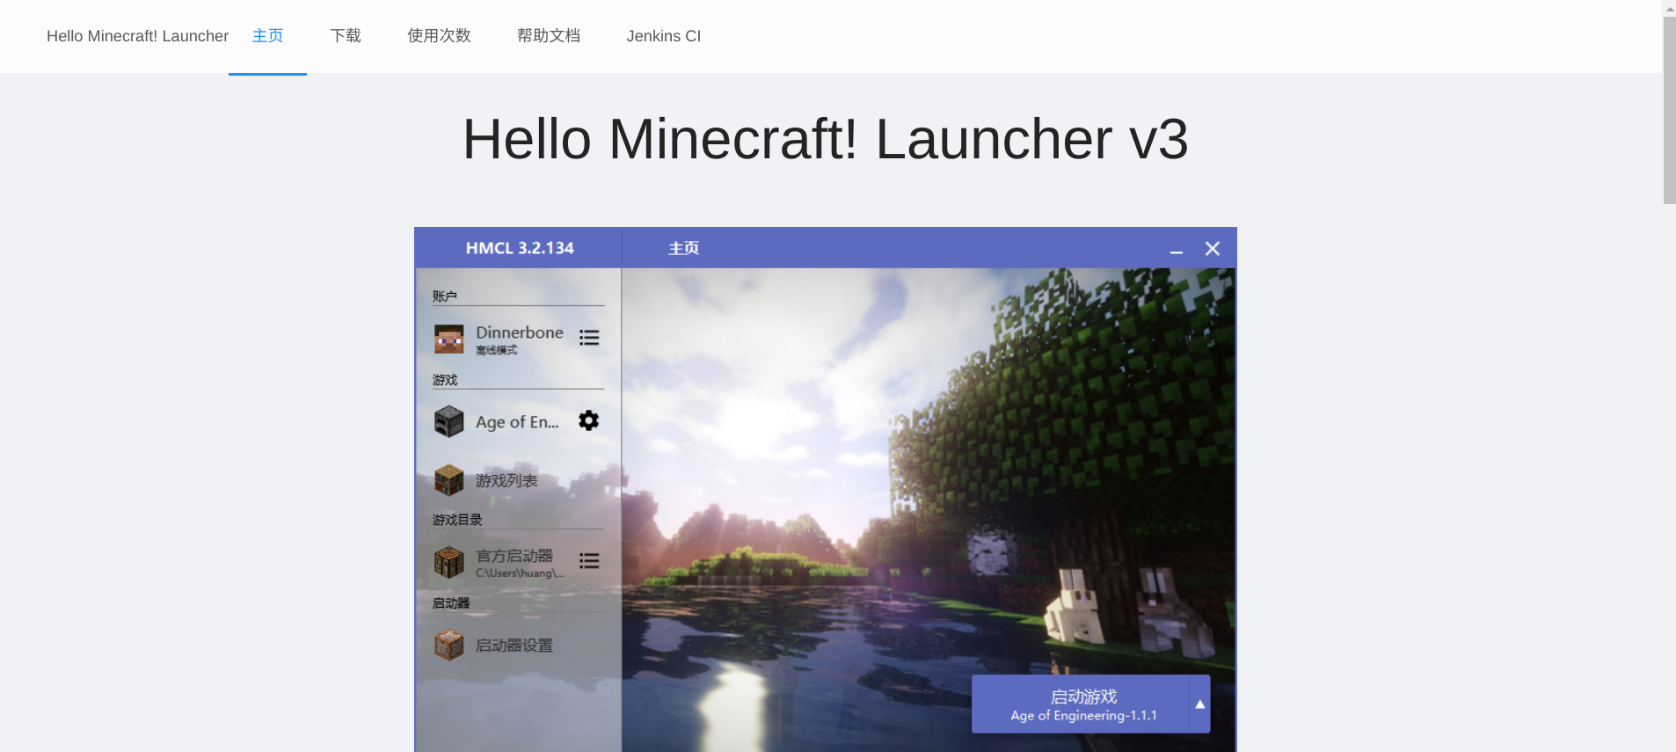This screenshot has height=752, width=1676.
Task: Open the list icon beside 官方启动器
Action: point(589,561)
